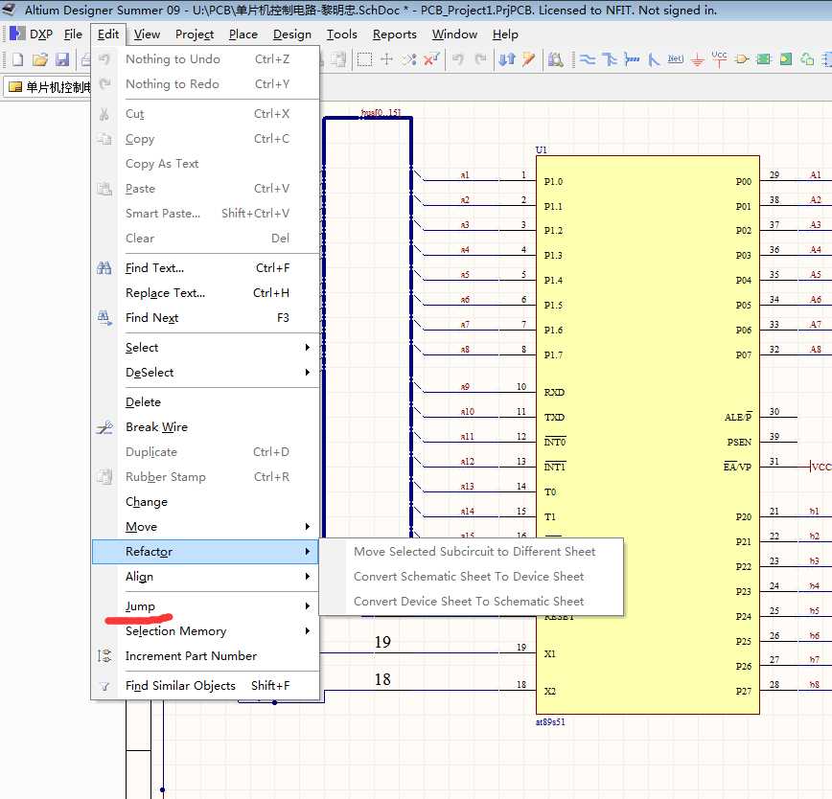Open the Design menu
832x799 pixels.
pos(291,34)
